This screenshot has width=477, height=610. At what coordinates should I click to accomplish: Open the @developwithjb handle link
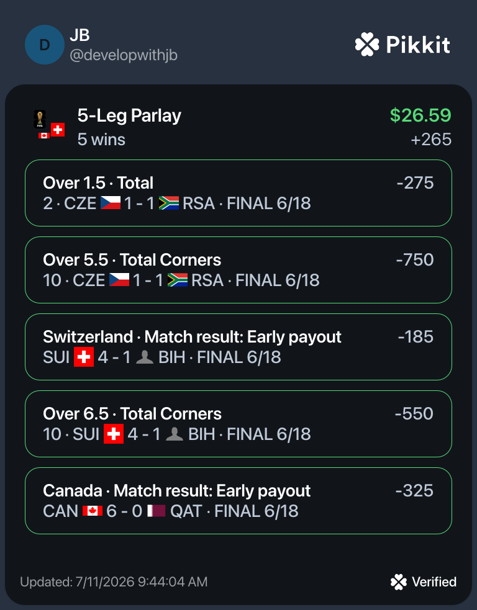(124, 55)
